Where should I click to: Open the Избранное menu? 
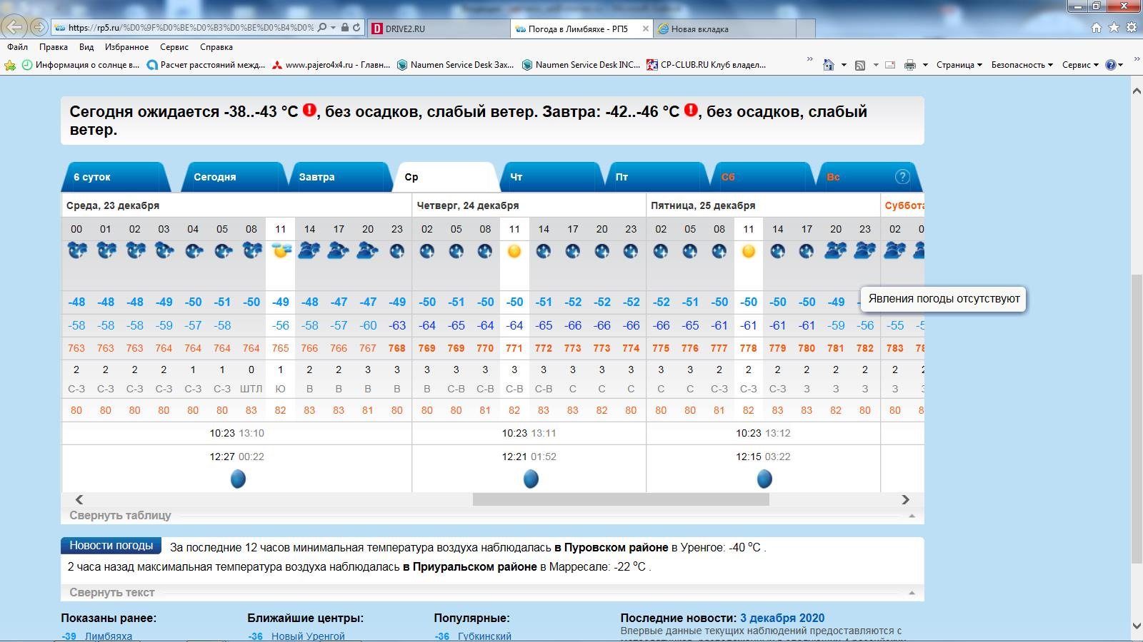pos(126,47)
